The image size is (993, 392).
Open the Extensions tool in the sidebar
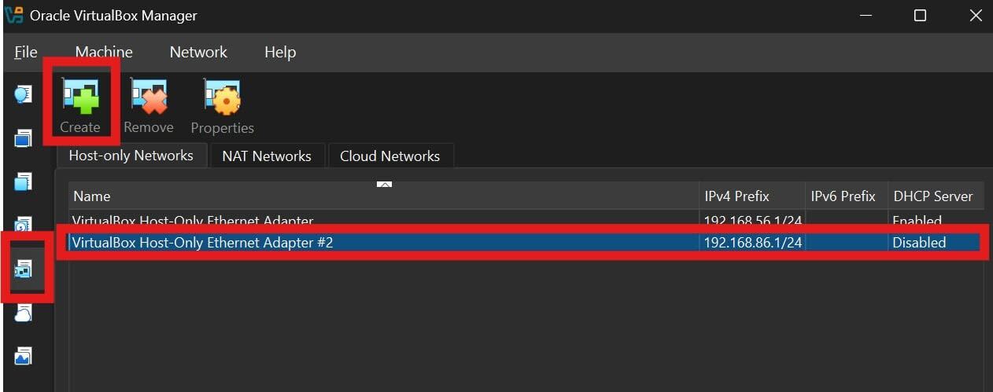23,182
